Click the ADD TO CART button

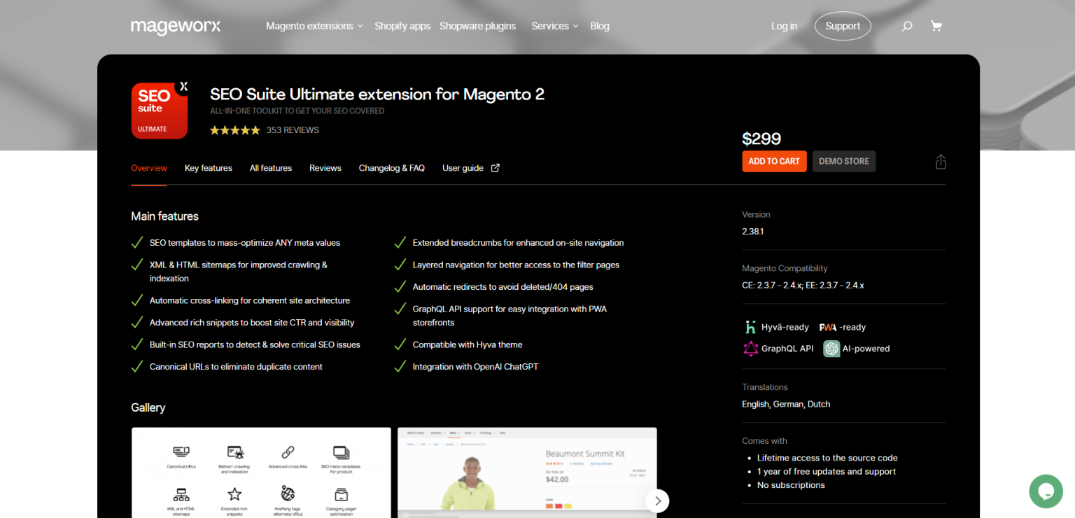774,161
